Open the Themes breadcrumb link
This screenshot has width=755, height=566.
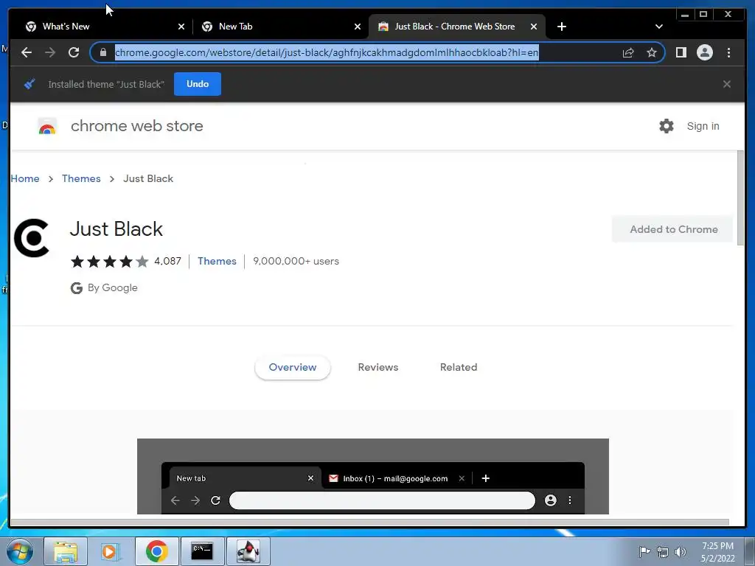pos(81,178)
